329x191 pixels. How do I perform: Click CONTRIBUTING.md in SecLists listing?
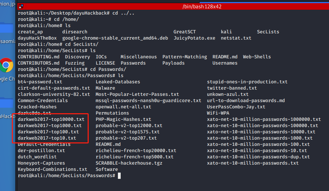[39, 57]
